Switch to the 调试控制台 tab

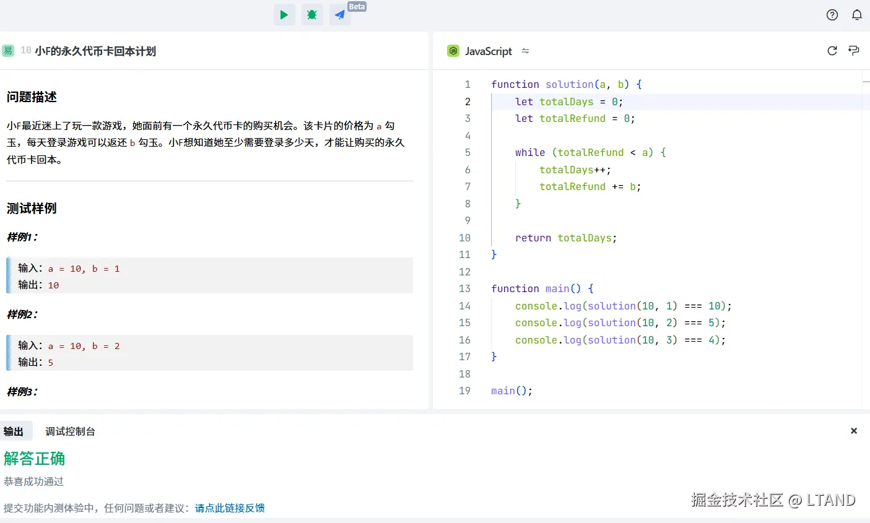[x=70, y=431]
